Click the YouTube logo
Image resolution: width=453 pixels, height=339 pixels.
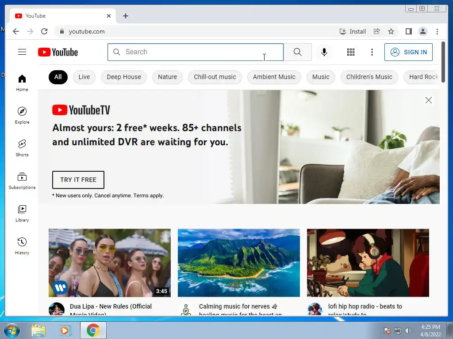pyautogui.click(x=58, y=52)
